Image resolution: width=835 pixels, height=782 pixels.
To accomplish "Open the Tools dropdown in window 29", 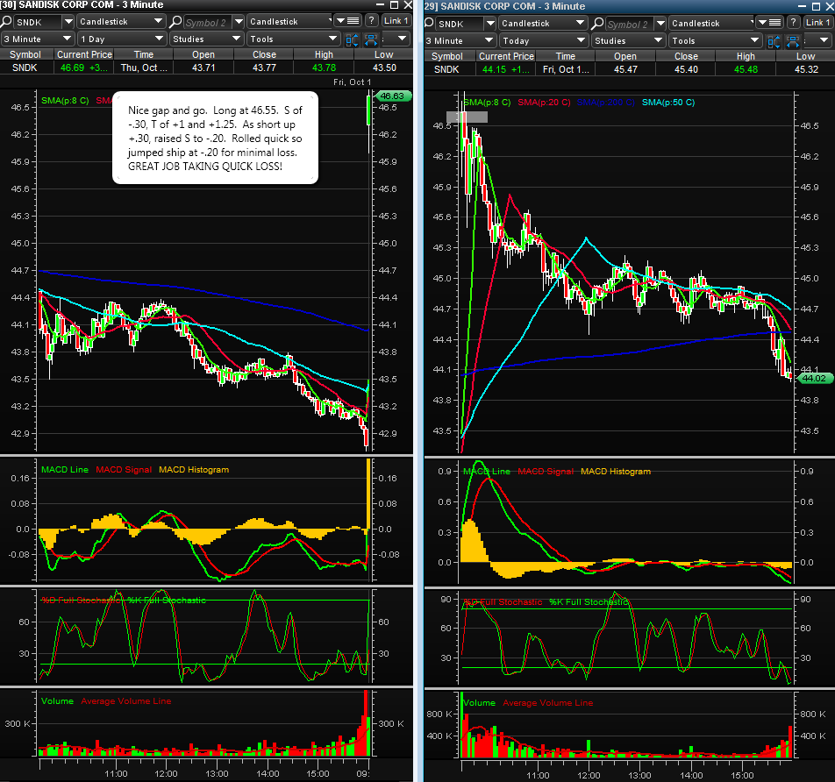I will [715, 41].
